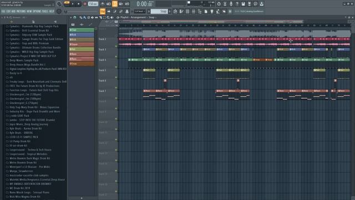Mute Track 5 via its green dot
The width and height of the screenshot is (355, 200).
coord(116,77)
